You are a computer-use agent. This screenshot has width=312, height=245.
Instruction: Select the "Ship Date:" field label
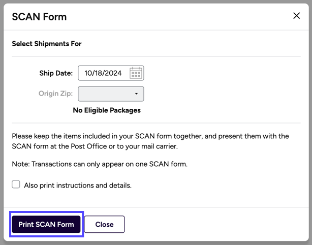coord(56,73)
